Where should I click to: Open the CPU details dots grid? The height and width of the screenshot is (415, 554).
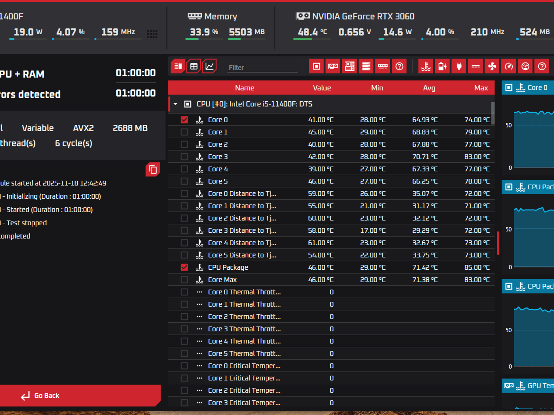[x=152, y=34]
